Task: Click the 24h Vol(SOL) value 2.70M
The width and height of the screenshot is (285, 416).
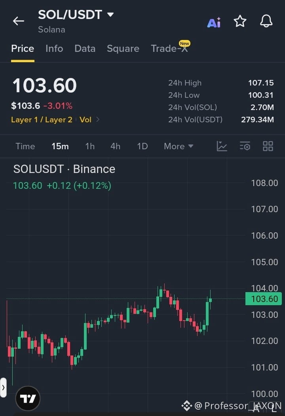Action: pyautogui.click(x=262, y=107)
